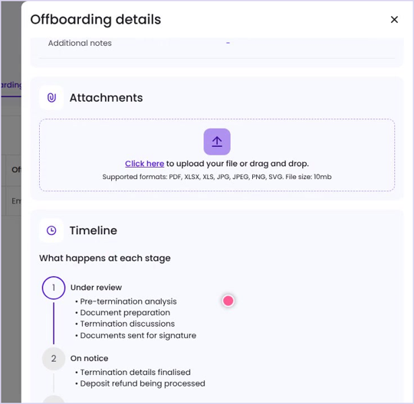Click the Additional notes label
Image resolution: width=414 pixels, height=404 pixels.
pyautogui.click(x=80, y=43)
